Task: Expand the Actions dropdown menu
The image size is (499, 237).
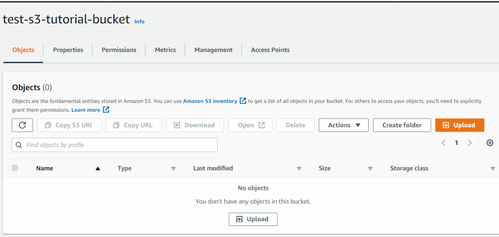Action: pos(344,125)
